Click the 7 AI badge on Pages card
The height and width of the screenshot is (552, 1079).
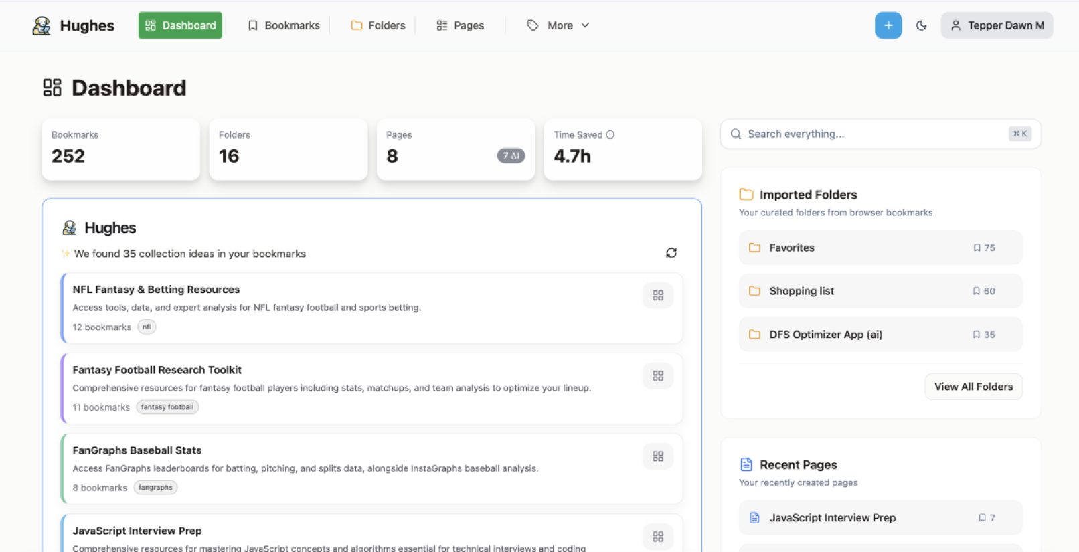point(511,156)
